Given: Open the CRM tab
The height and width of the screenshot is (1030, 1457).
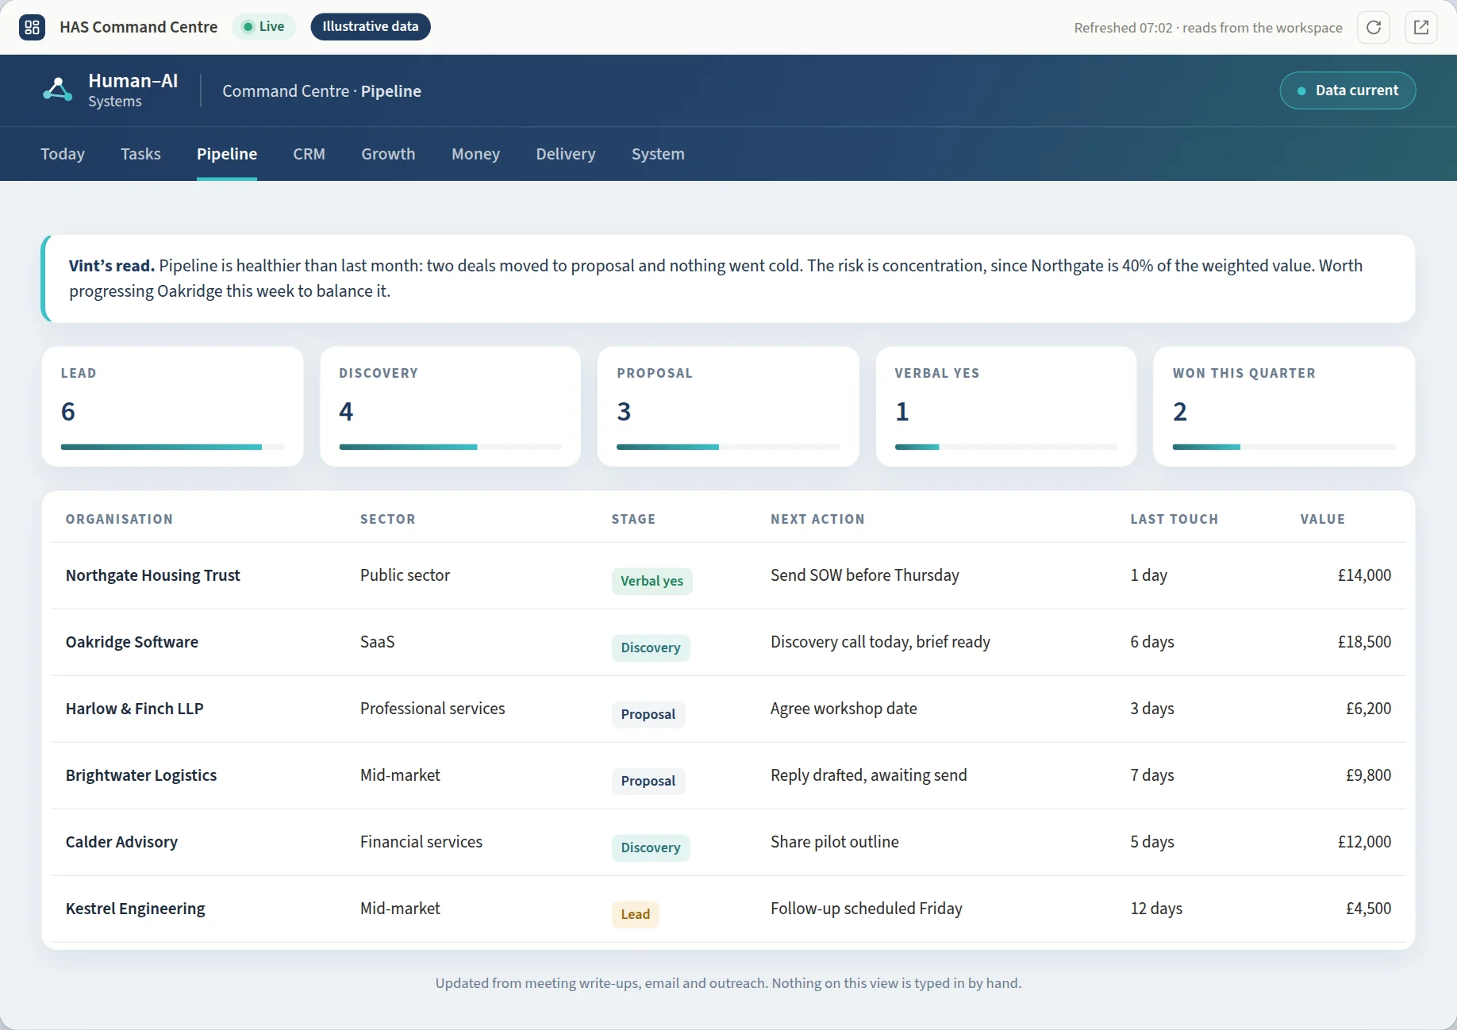Looking at the screenshot, I should [309, 154].
